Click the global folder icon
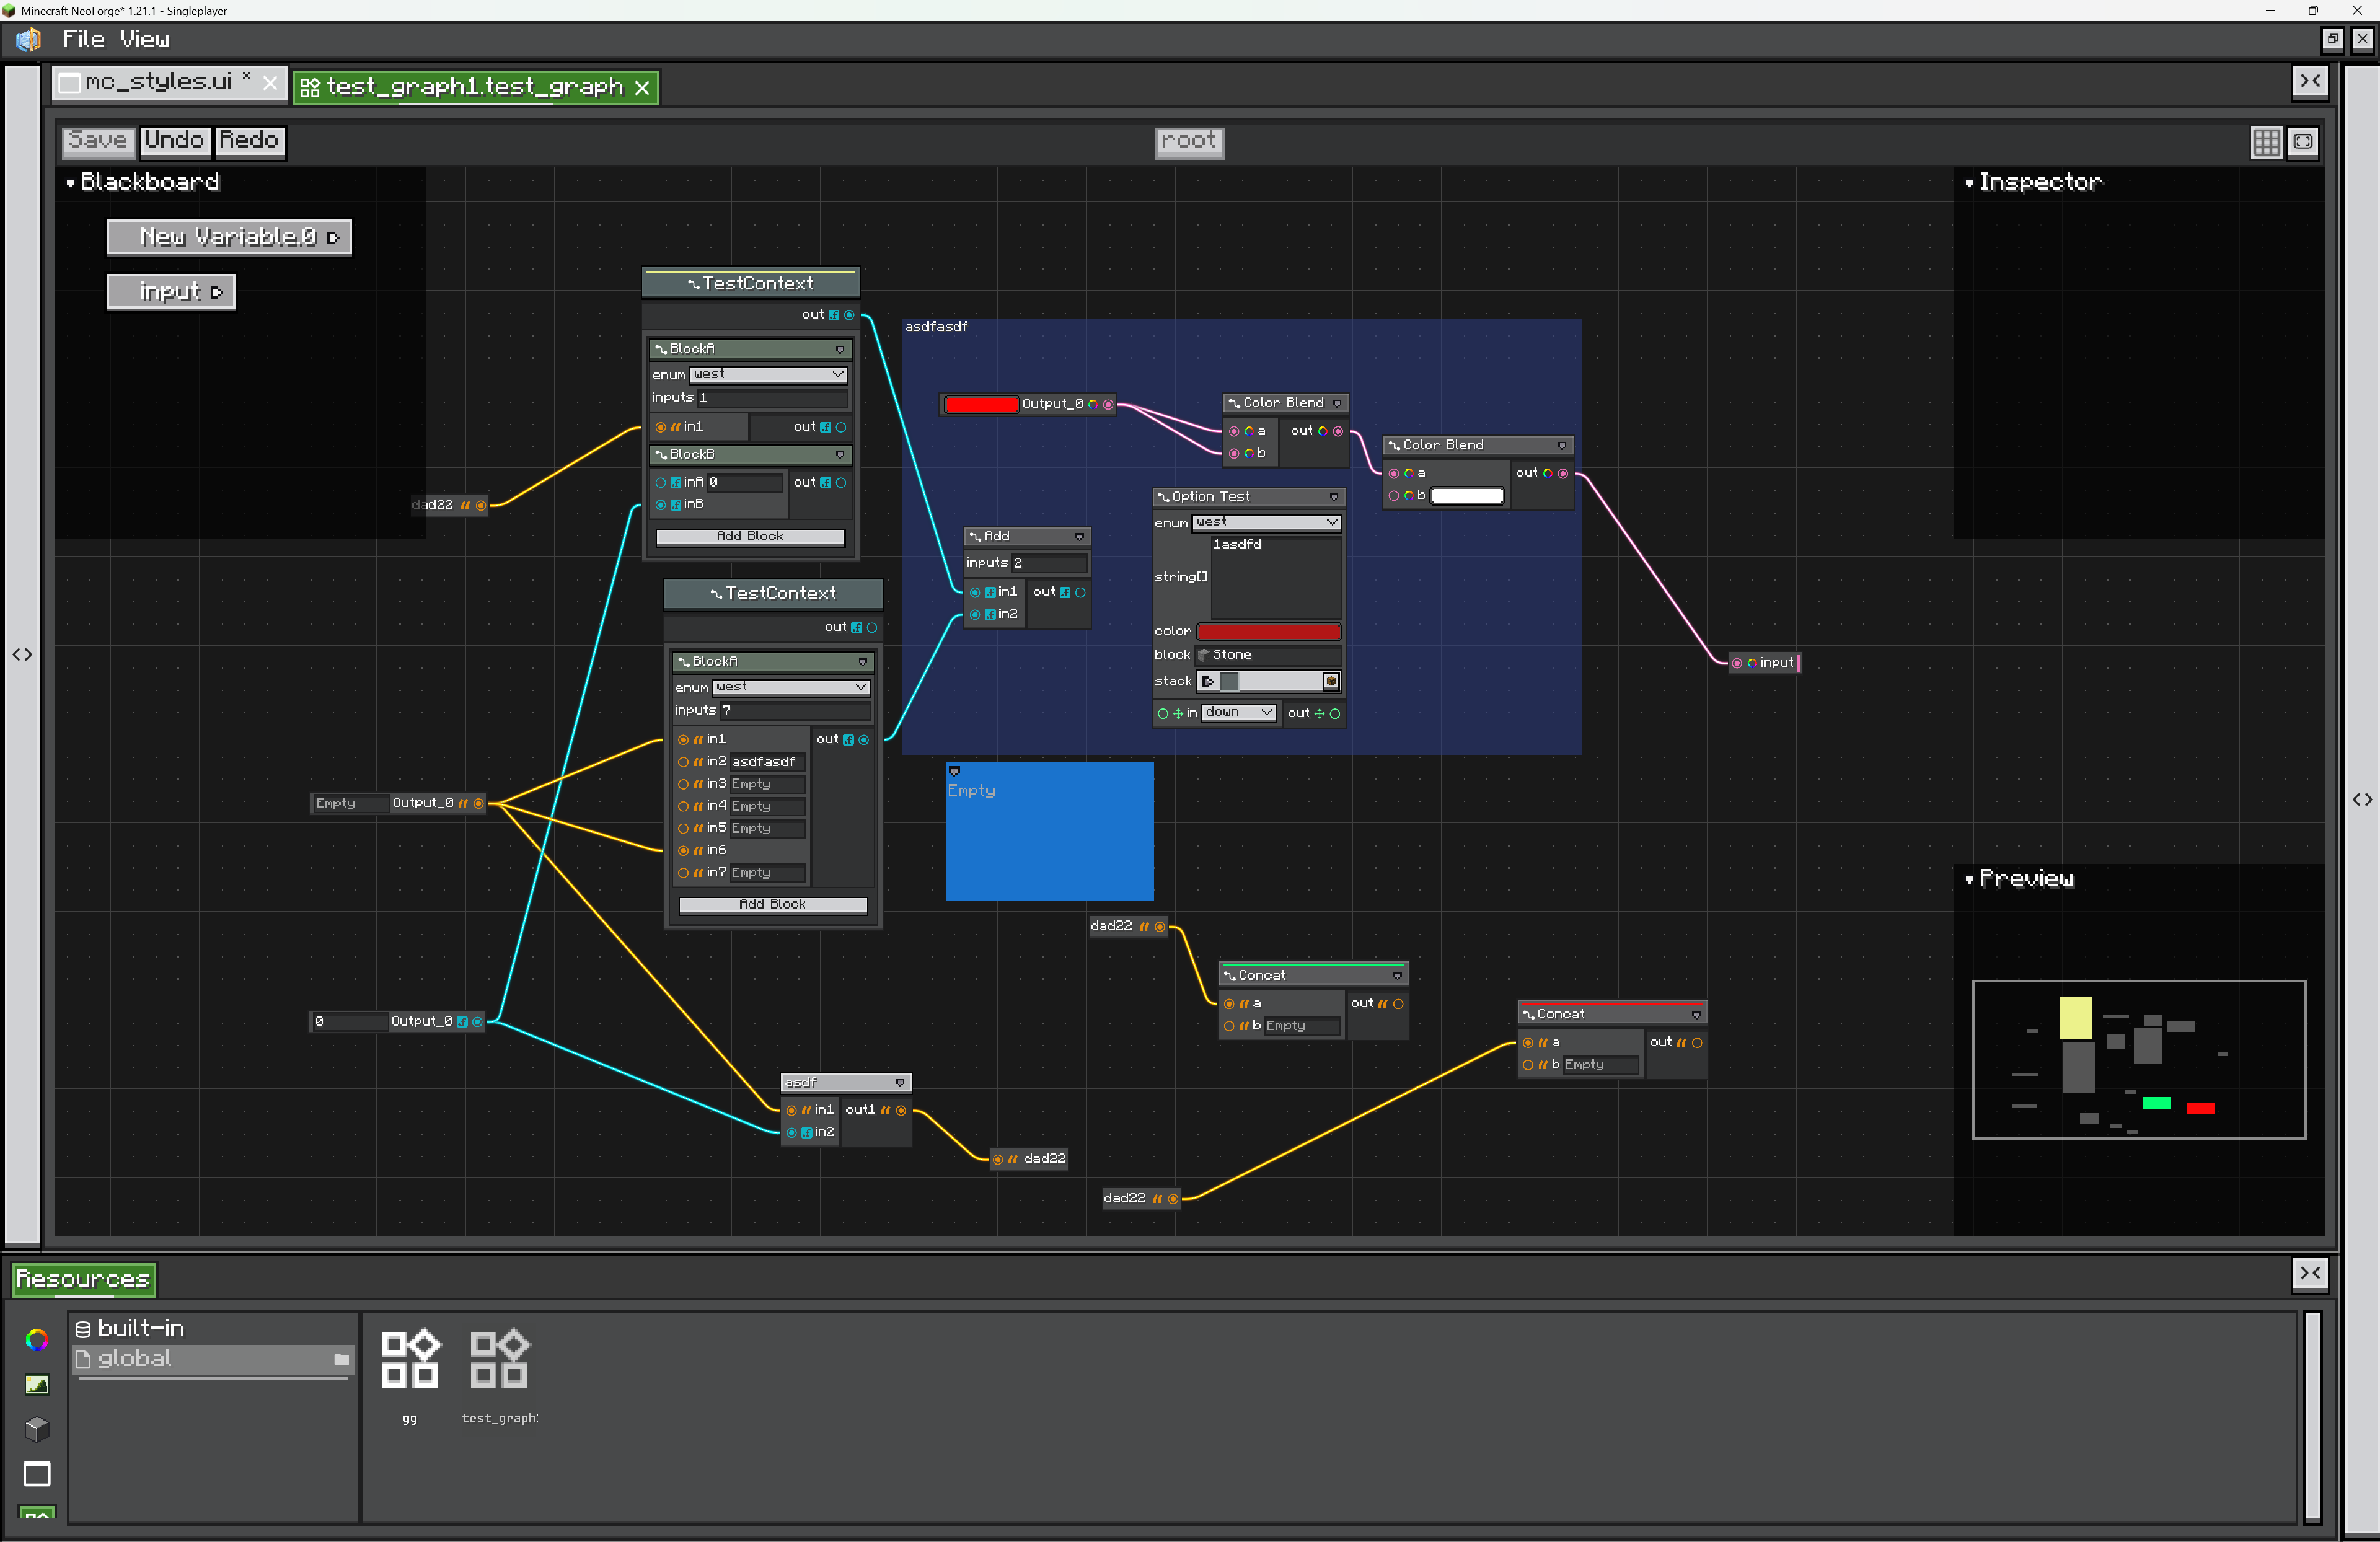Image resolution: width=2380 pixels, height=1542 pixels. [341, 1359]
